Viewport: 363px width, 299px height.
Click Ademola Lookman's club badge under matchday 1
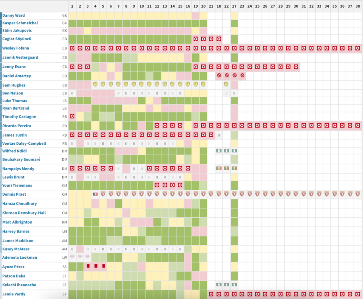point(72,256)
